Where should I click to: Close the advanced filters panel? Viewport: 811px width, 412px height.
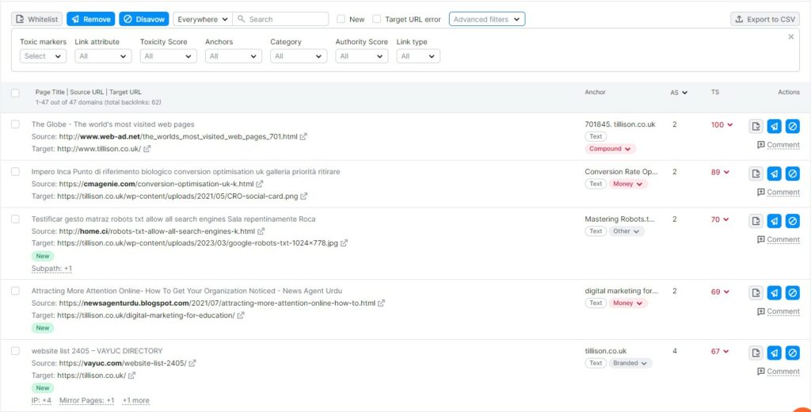click(790, 37)
